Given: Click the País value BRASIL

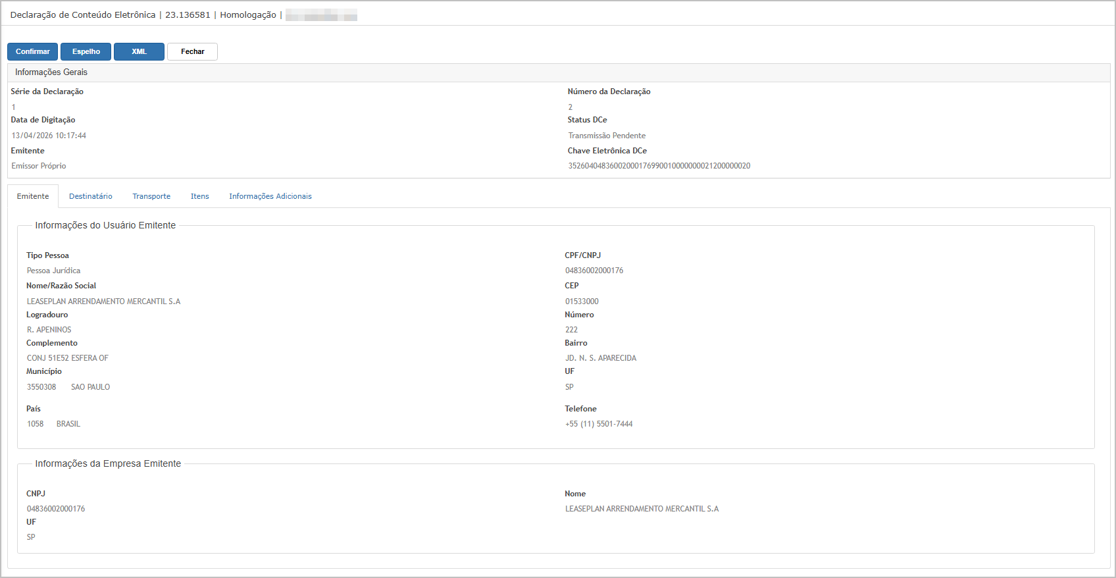Looking at the screenshot, I should 68,424.
